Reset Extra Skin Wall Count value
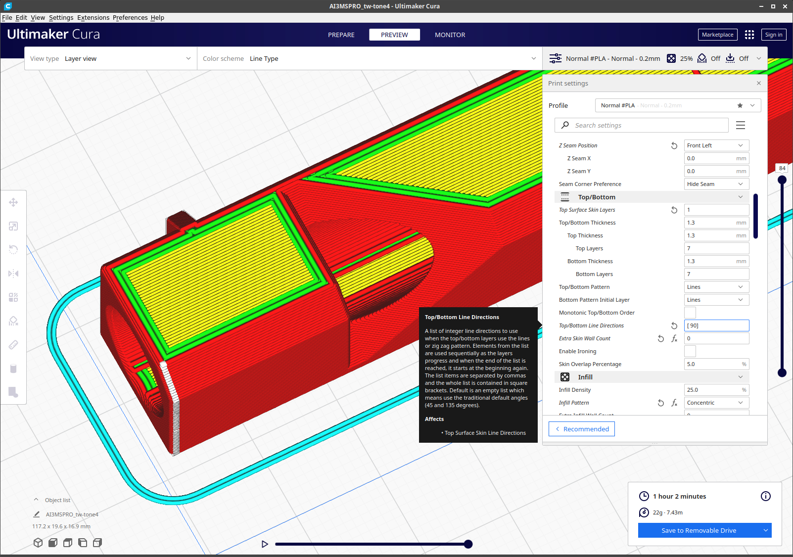This screenshot has width=793, height=557. pos(661,338)
